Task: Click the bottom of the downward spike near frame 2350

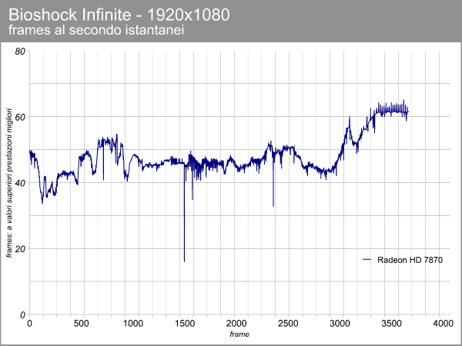Action: [273, 205]
